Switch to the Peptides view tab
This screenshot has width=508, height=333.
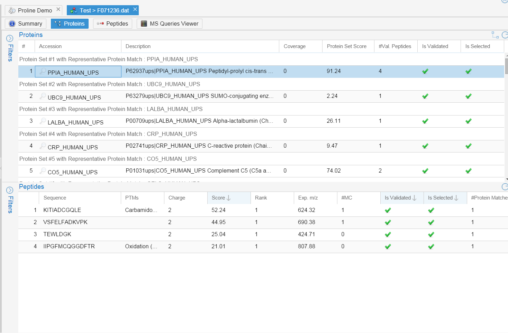coord(112,24)
